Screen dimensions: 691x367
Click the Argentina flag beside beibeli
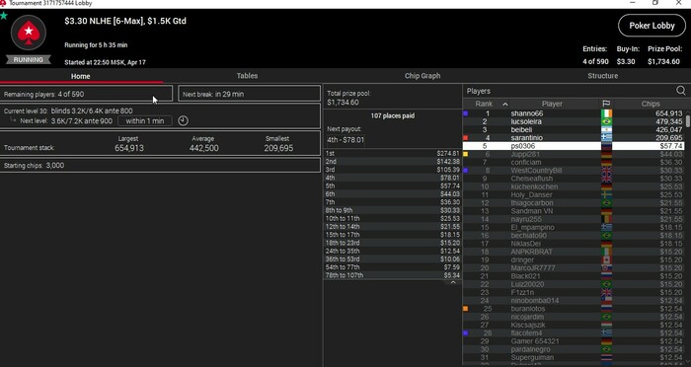pos(607,129)
